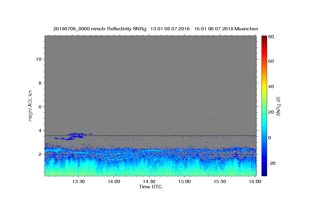Click the dark blue bottom of colorbar

(264, 173)
